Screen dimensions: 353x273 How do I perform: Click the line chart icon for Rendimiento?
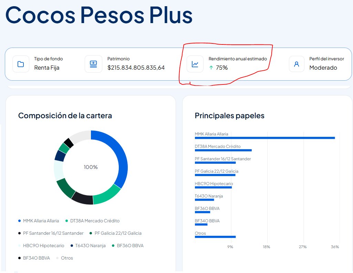point(195,64)
